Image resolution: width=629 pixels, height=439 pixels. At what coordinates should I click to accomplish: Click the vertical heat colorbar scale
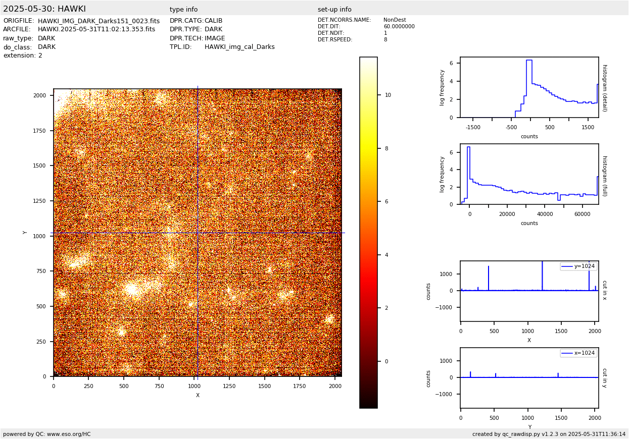click(368, 232)
